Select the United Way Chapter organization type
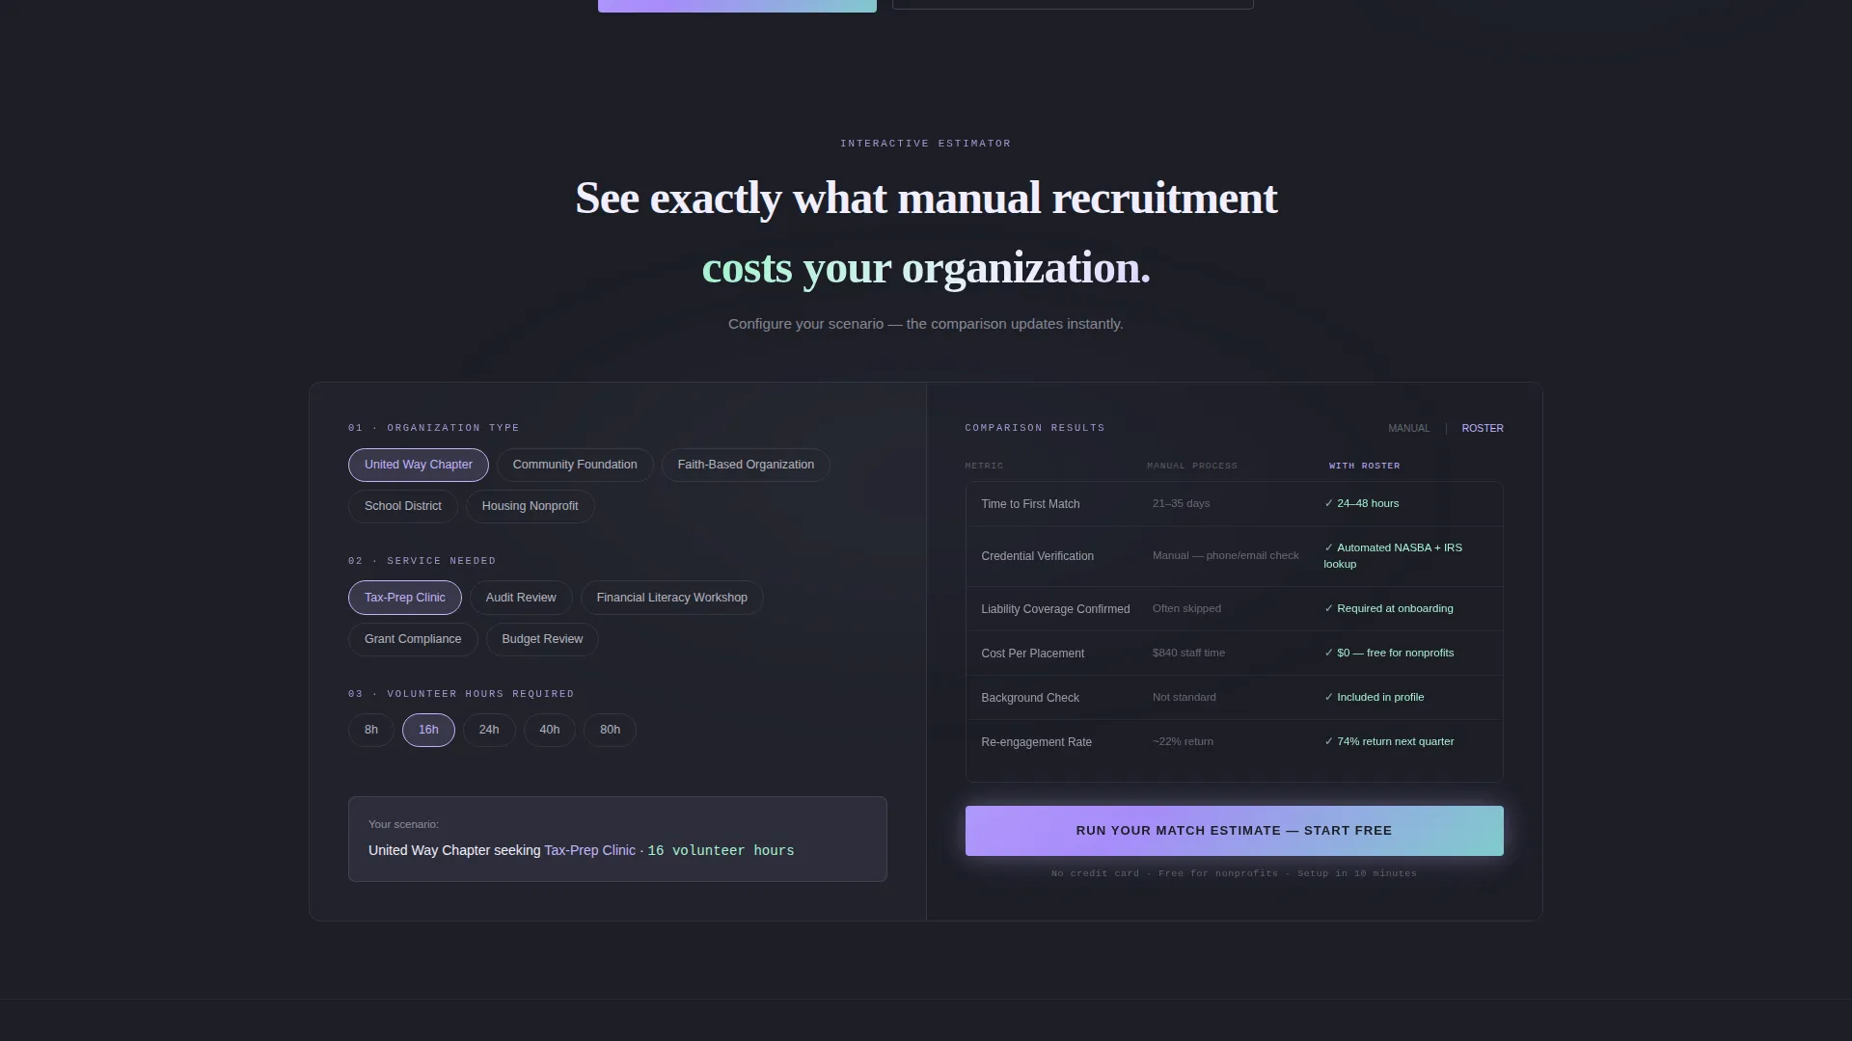Viewport: 1852px width, 1041px height. click(x=418, y=465)
